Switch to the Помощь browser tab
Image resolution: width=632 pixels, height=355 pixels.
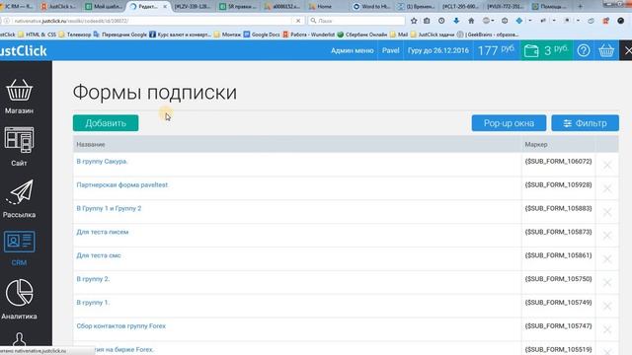[549, 7]
